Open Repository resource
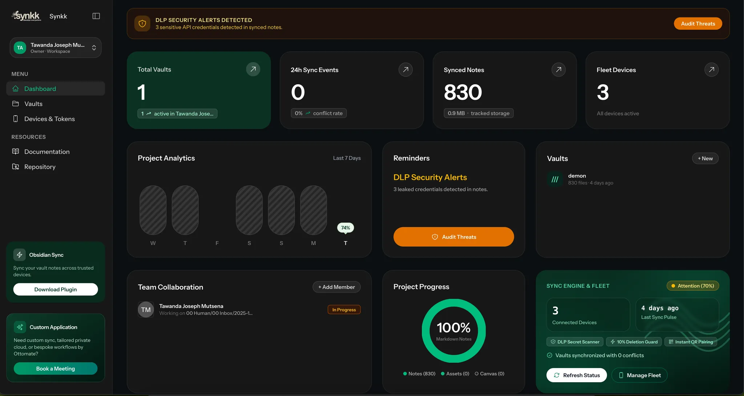The width and height of the screenshot is (744, 396). click(x=56, y=167)
